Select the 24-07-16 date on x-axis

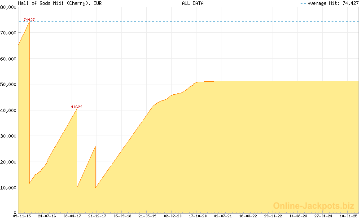[47, 216]
